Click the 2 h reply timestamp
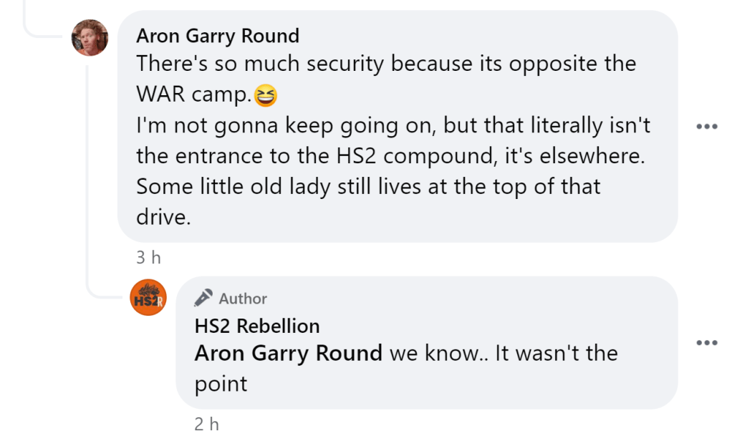The height and width of the screenshot is (436, 732). coord(208,424)
